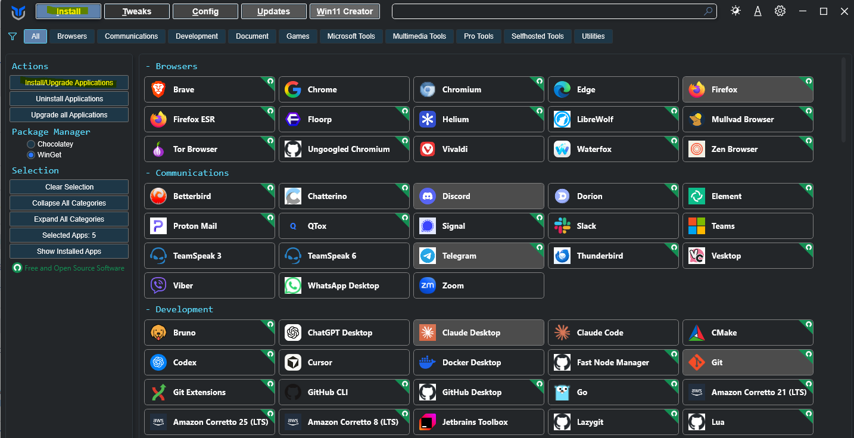This screenshot has height=438, width=854.
Task: Click Install/Upgrade Applications button
Action: 69,83
